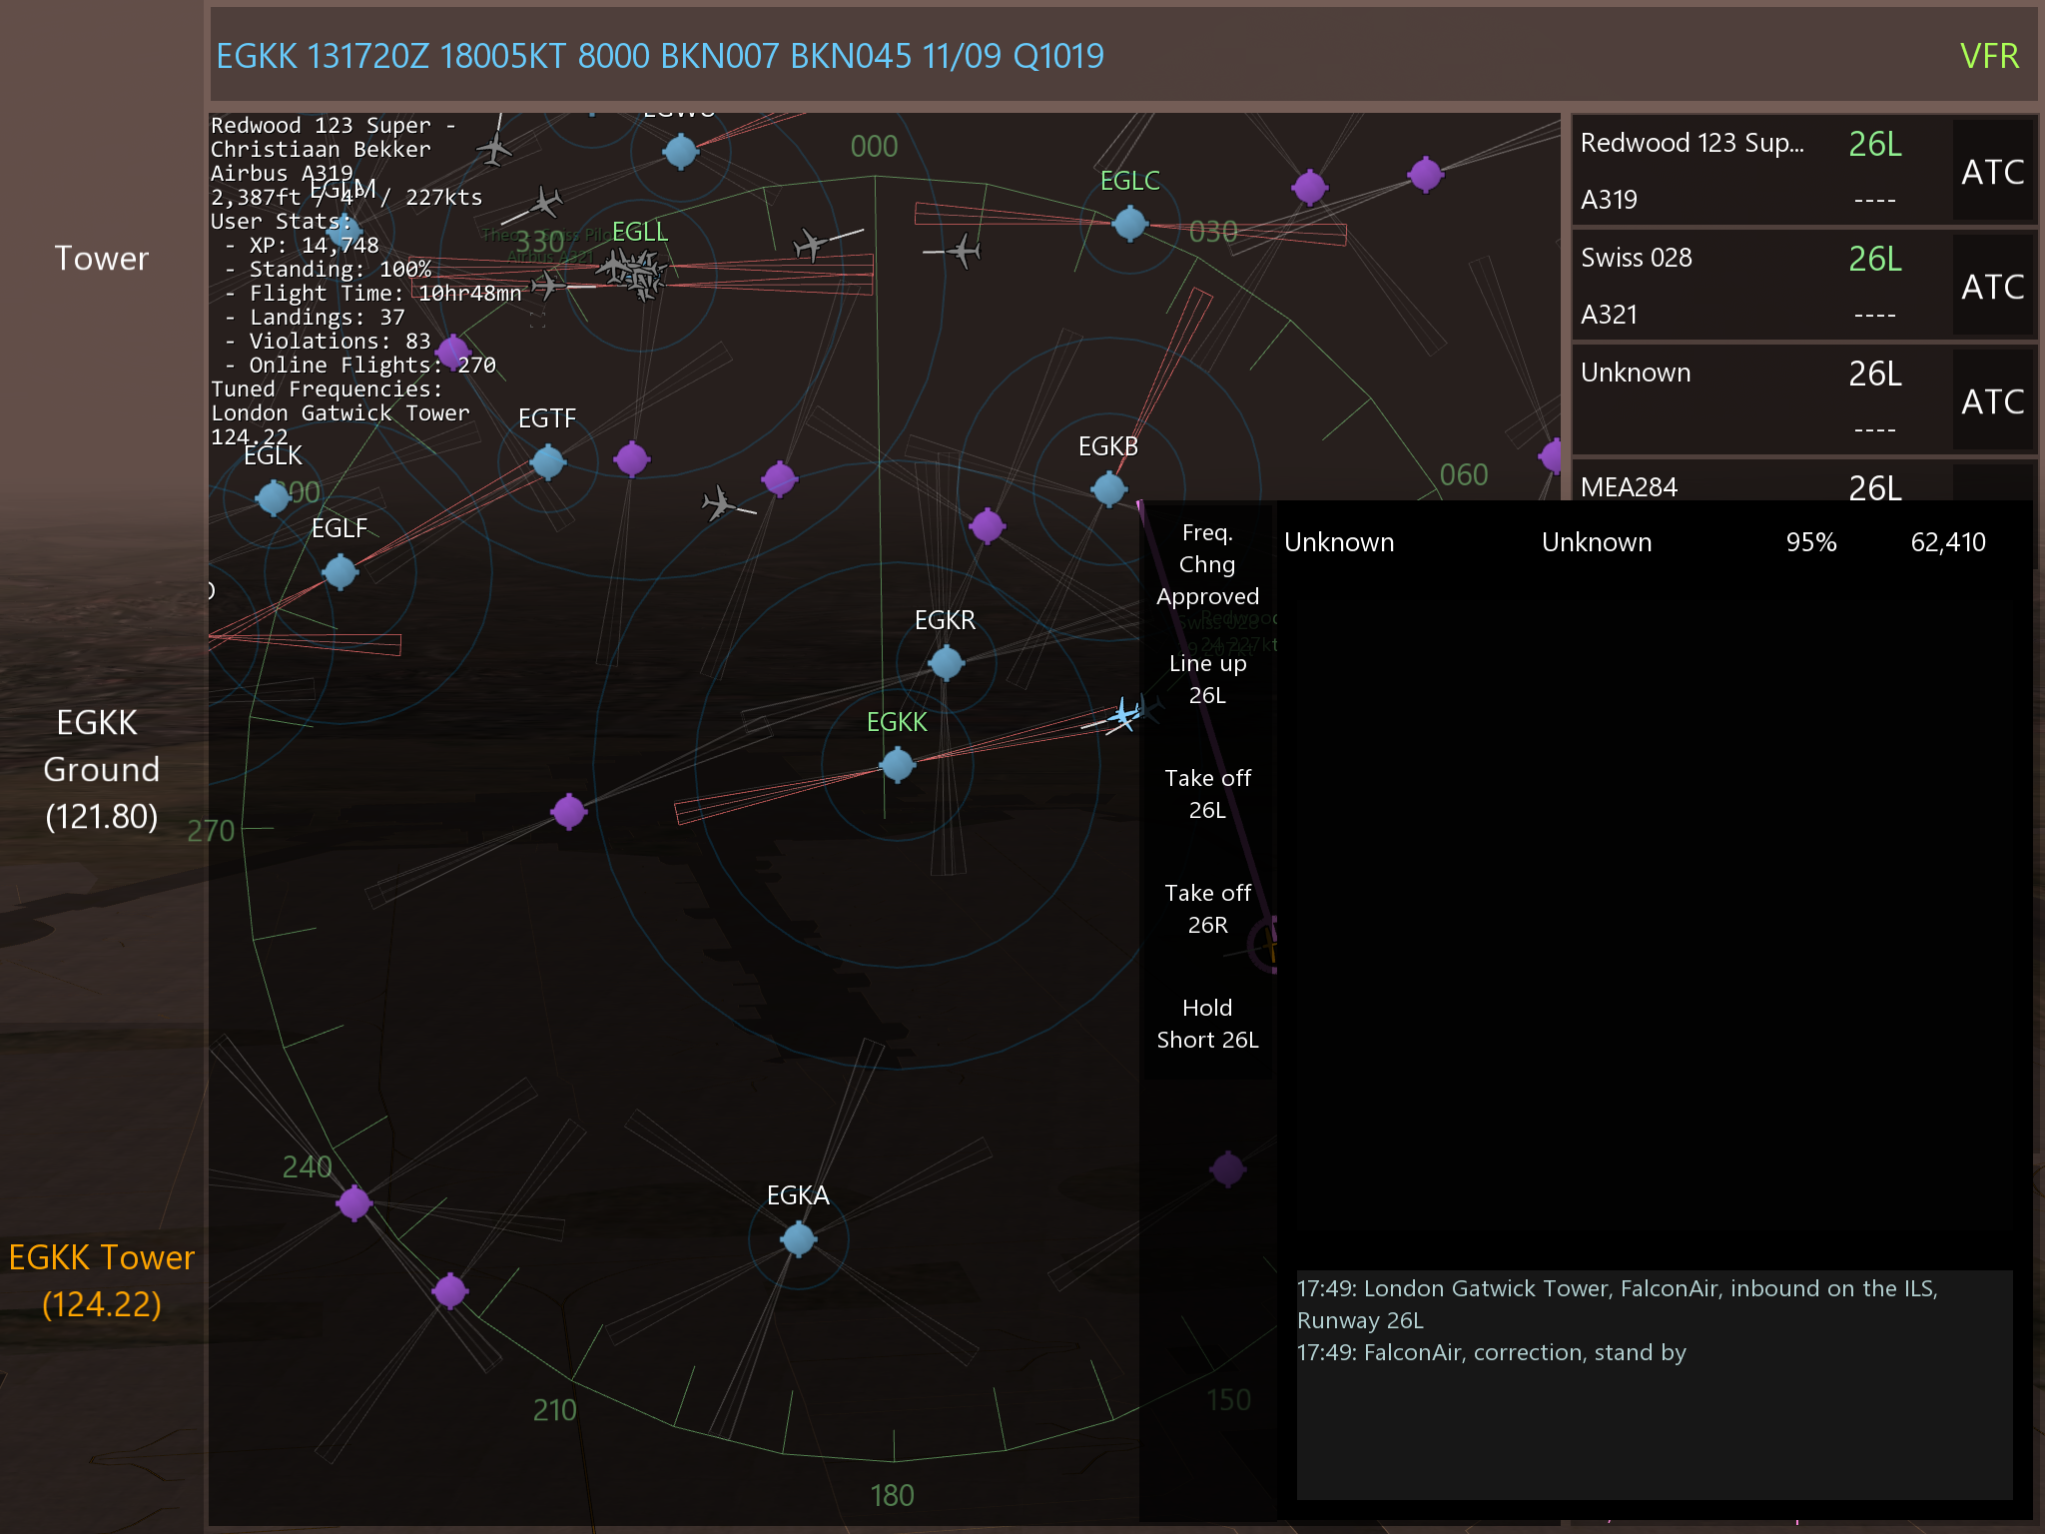Click the EGTF airport marker

tap(547, 462)
